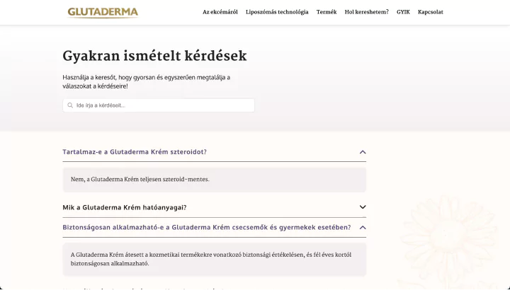Screen dimensions: 510x290
Task: Click the magnifier icon in the search box
Action: (70, 105)
